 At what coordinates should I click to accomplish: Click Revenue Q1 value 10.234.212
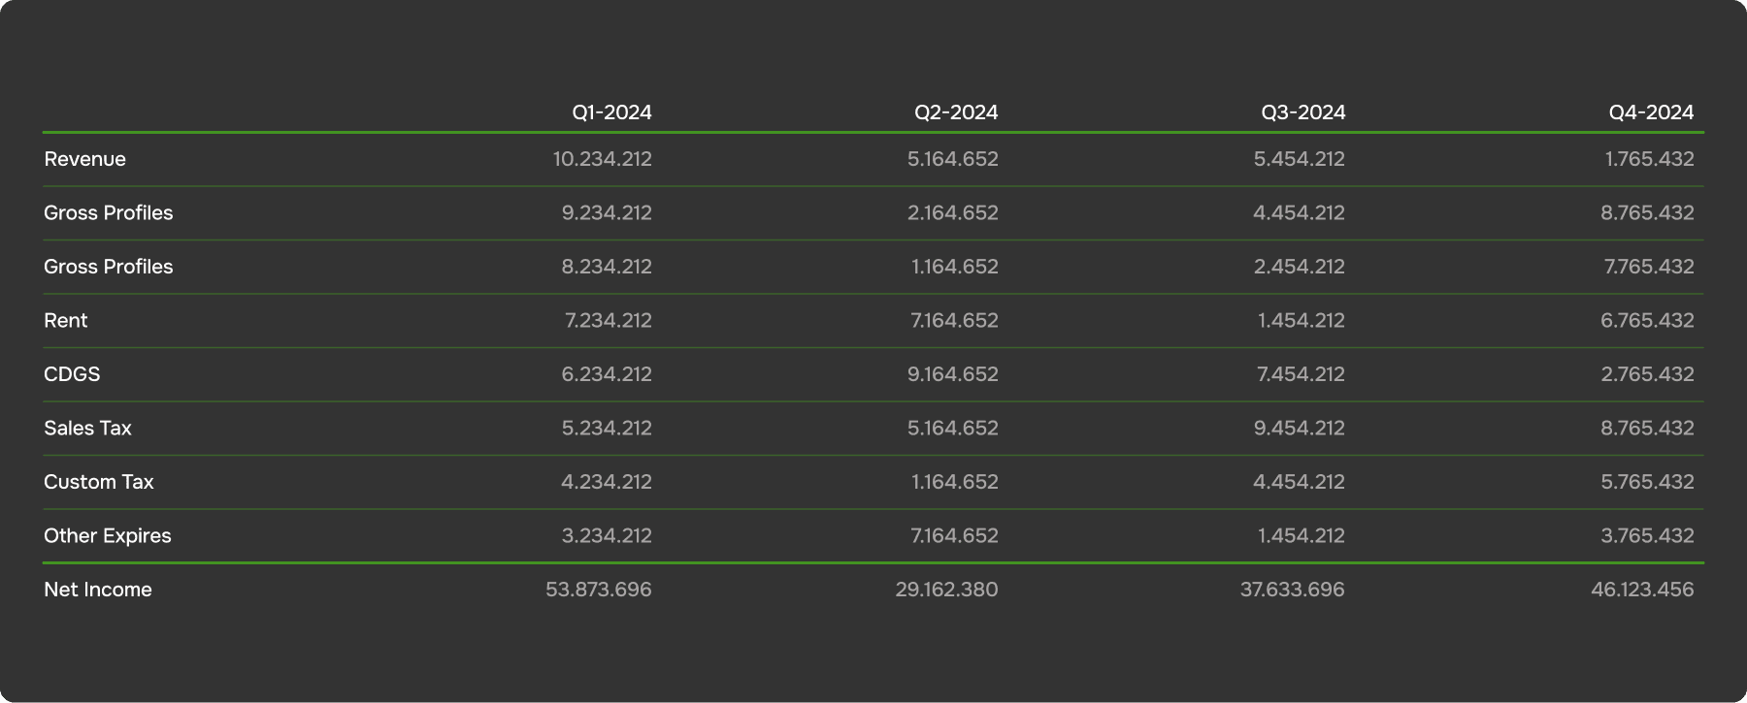point(602,159)
